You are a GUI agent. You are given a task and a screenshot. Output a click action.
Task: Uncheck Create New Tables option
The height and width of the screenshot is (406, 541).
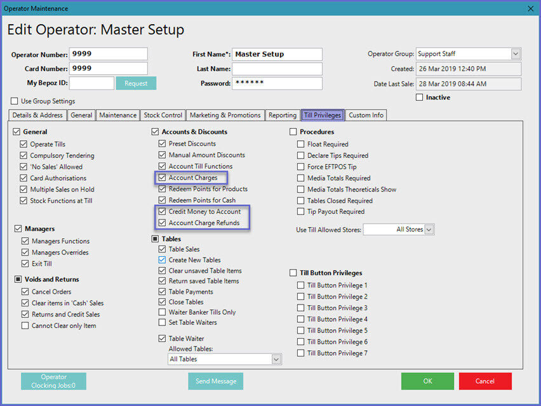163,260
